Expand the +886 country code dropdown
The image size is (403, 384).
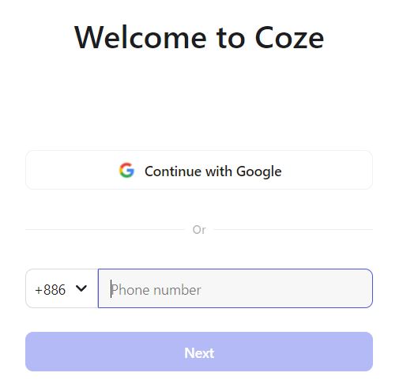(x=62, y=288)
